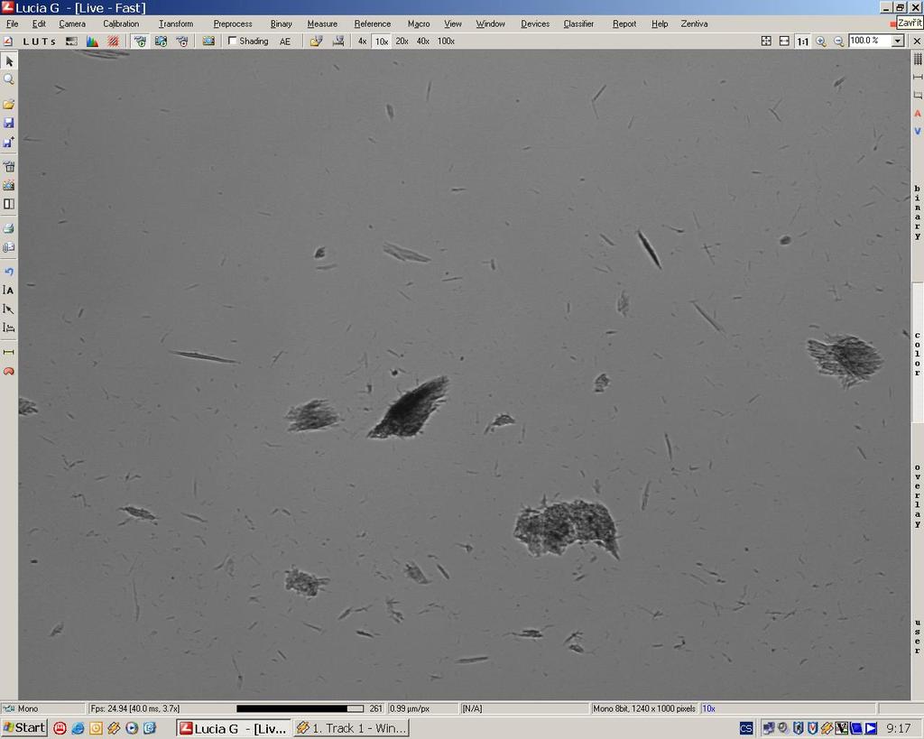Toggle the binary layer tab on right edge
Viewport: 924px width, 739px height.
click(x=917, y=212)
